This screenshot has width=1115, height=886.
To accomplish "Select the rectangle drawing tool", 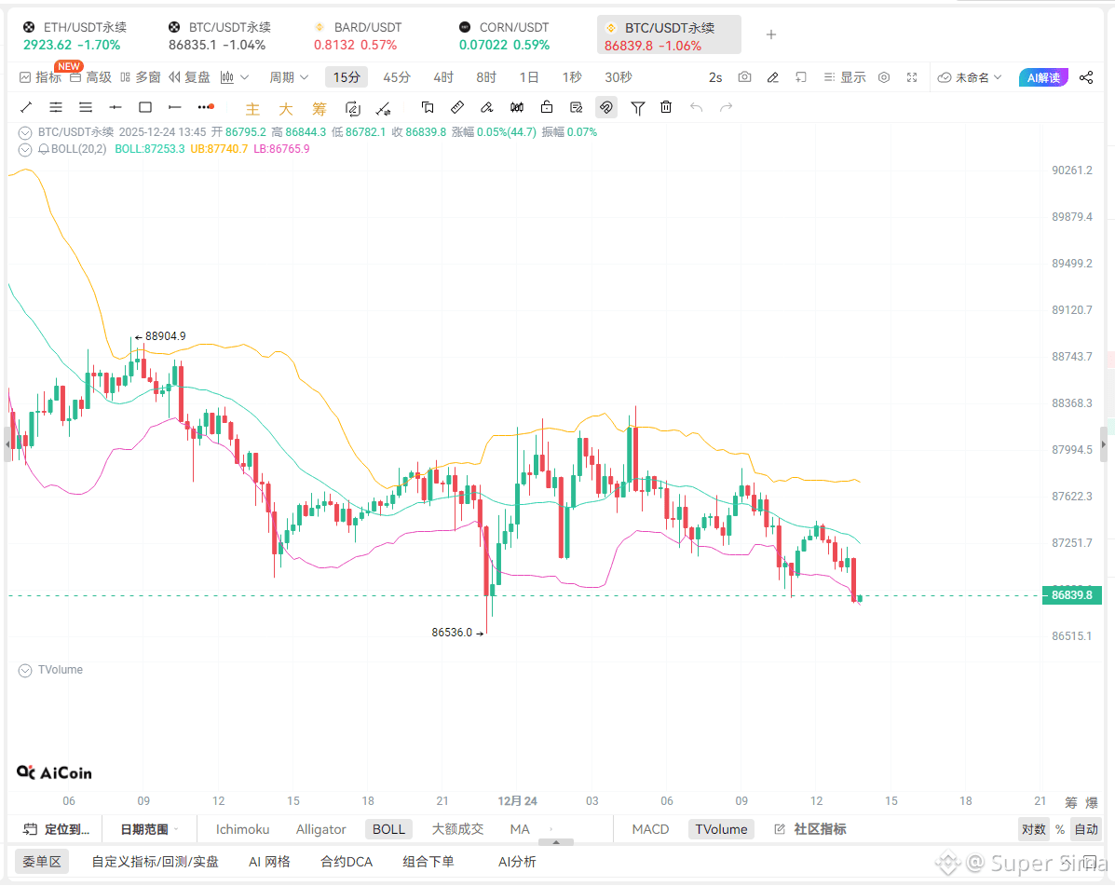I will 145,107.
